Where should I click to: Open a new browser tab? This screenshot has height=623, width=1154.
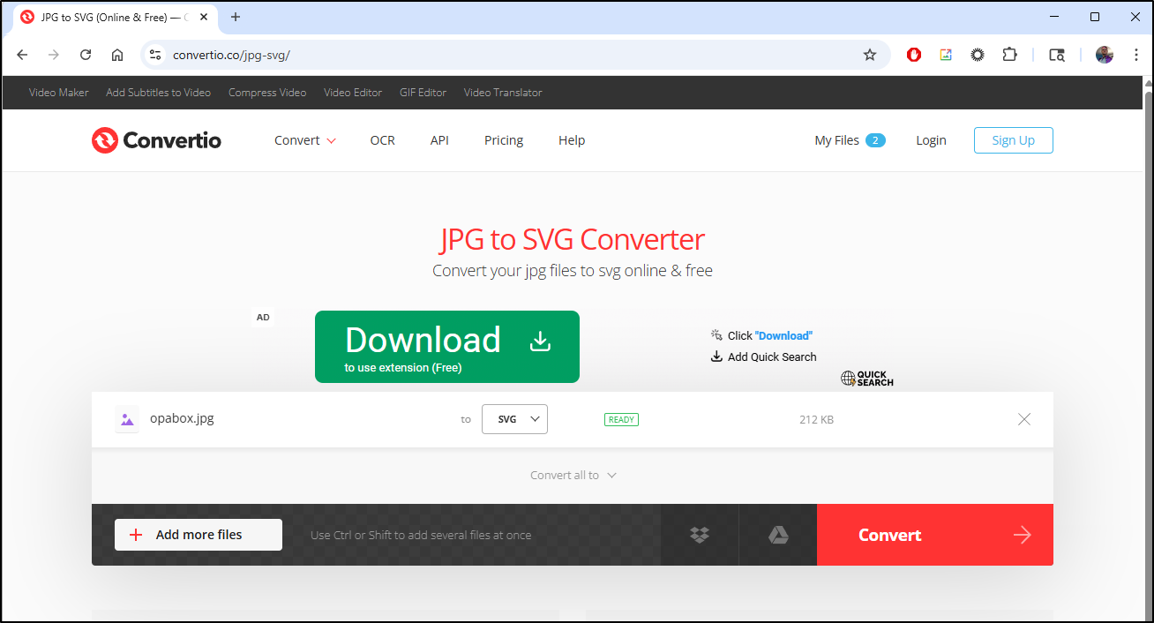click(236, 17)
